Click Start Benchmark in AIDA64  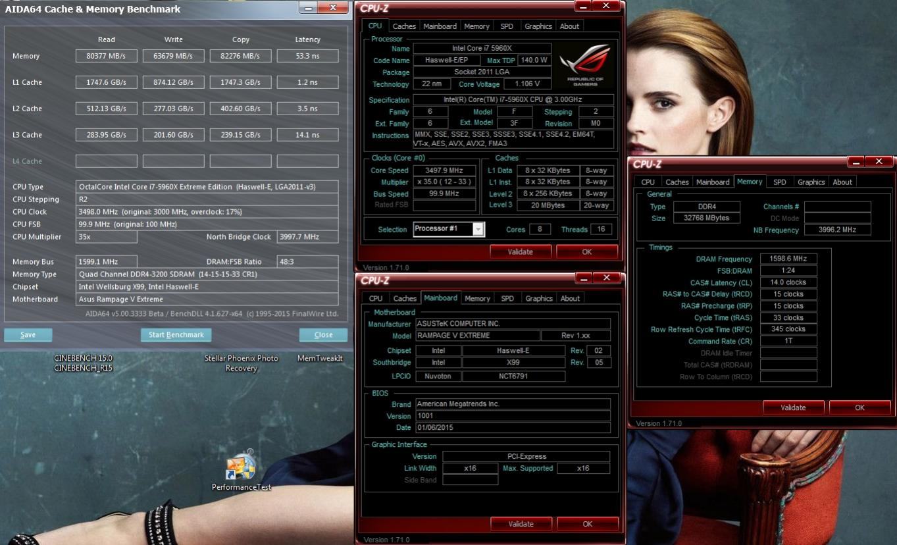176,334
